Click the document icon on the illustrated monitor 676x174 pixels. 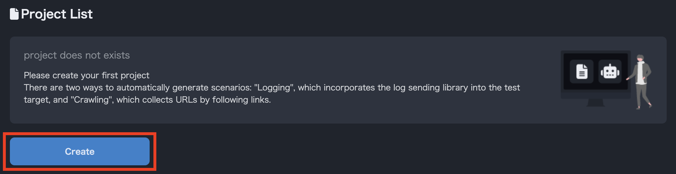[x=582, y=71]
